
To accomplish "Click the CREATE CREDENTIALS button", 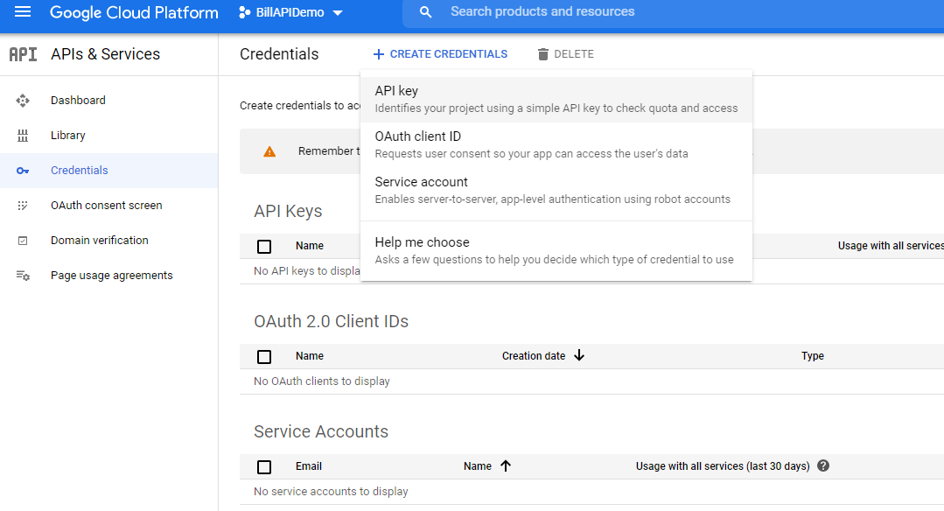I will pos(440,54).
